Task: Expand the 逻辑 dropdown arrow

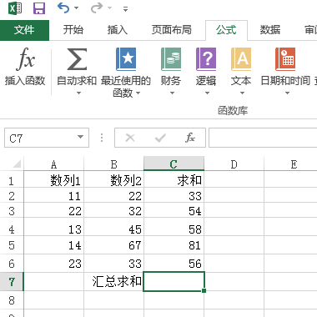Action: (x=207, y=93)
